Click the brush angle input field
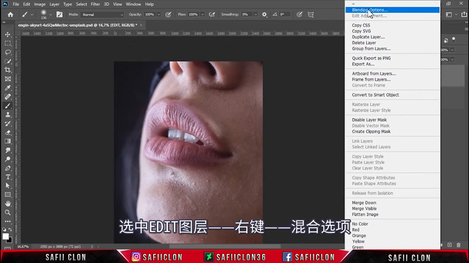This screenshot has width=469, height=263. click(285, 15)
